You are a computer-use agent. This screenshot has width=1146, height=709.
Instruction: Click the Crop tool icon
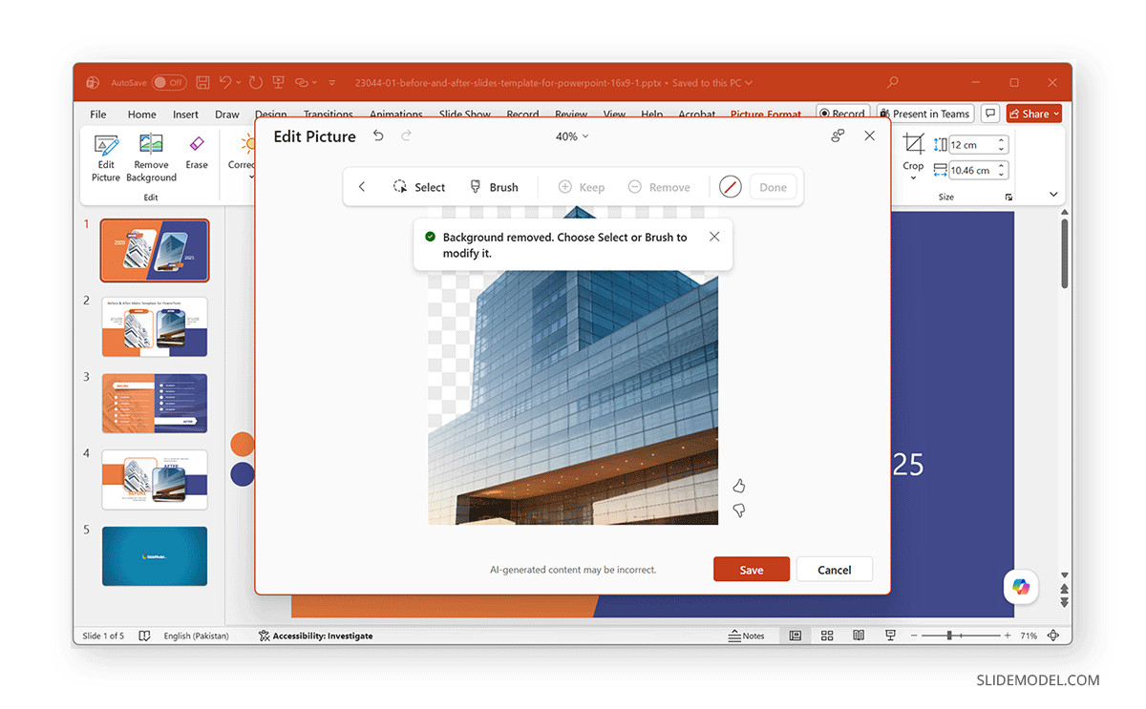[x=914, y=144]
